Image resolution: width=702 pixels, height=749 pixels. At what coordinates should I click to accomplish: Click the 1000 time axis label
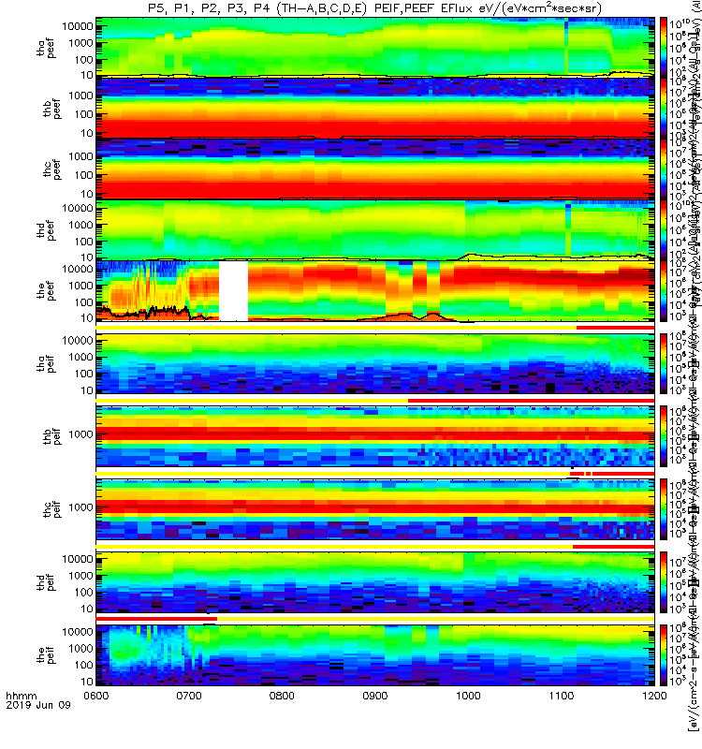point(468,696)
